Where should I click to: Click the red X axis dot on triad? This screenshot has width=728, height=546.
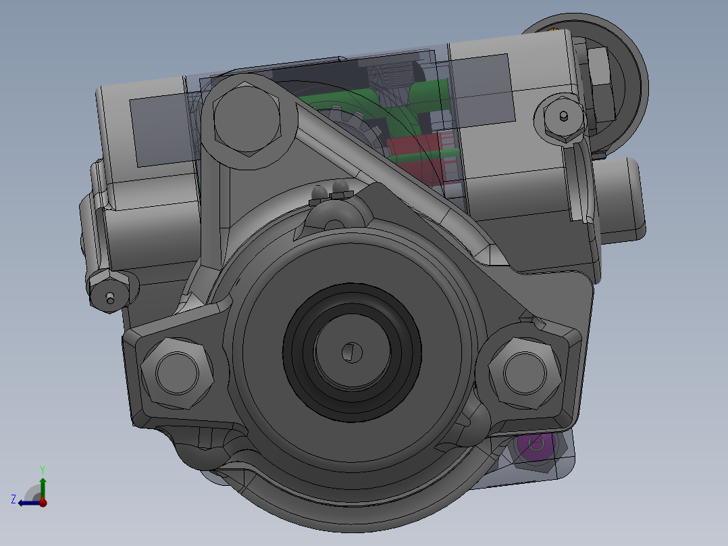pos(43,502)
